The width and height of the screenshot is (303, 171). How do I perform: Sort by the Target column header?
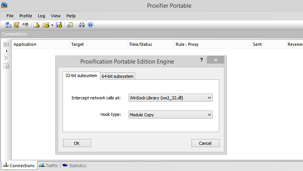click(x=98, y=44)
